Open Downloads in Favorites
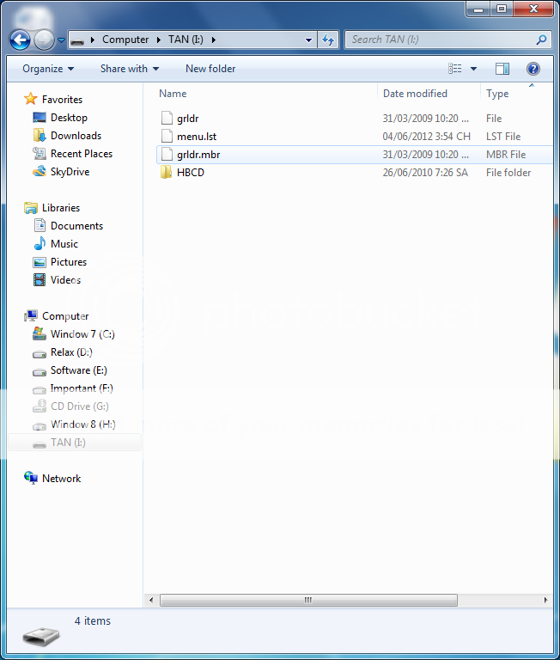The width and height of the screenshot is (560, 660). click(76, 136)
